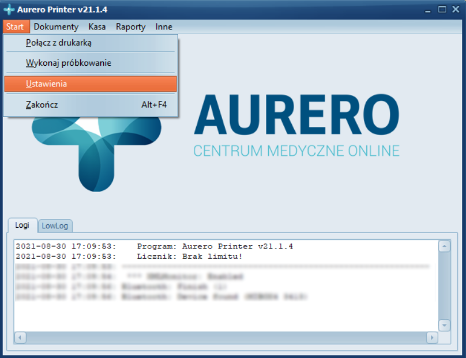Maximize the Aurero Printer window
This screenshot has height=358, width=466.
442,9
